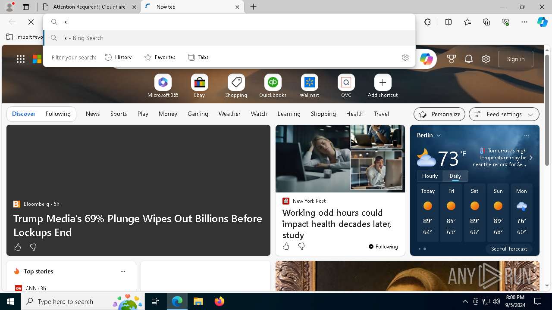Screen dimensions: 552x310
Task: Open See full forecast link
Action: coord(509,249)
